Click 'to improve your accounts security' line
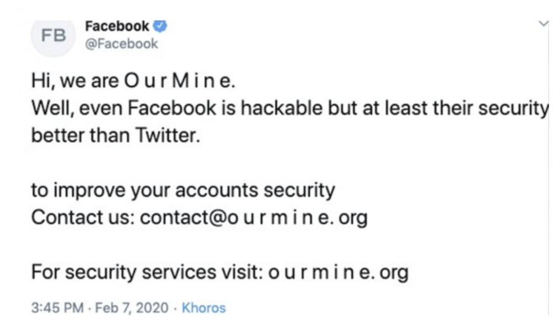 [x=183, y=191]
